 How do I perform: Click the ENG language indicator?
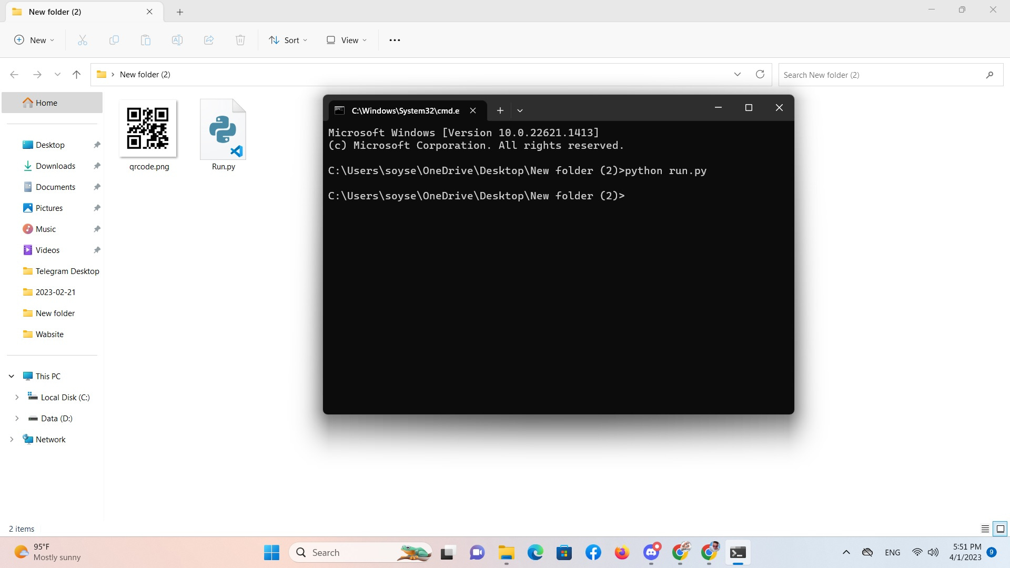[892, 552]
